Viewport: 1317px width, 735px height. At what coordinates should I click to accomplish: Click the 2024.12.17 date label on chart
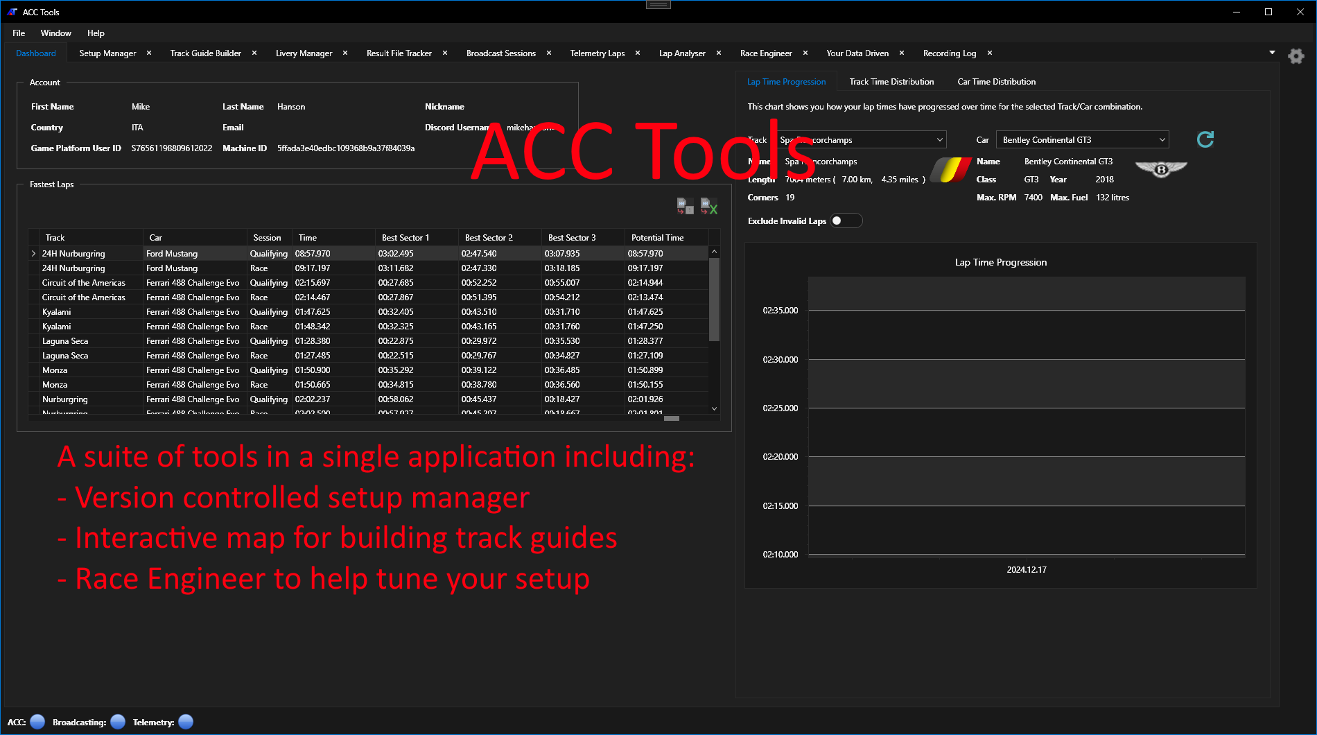[1027, 569]
